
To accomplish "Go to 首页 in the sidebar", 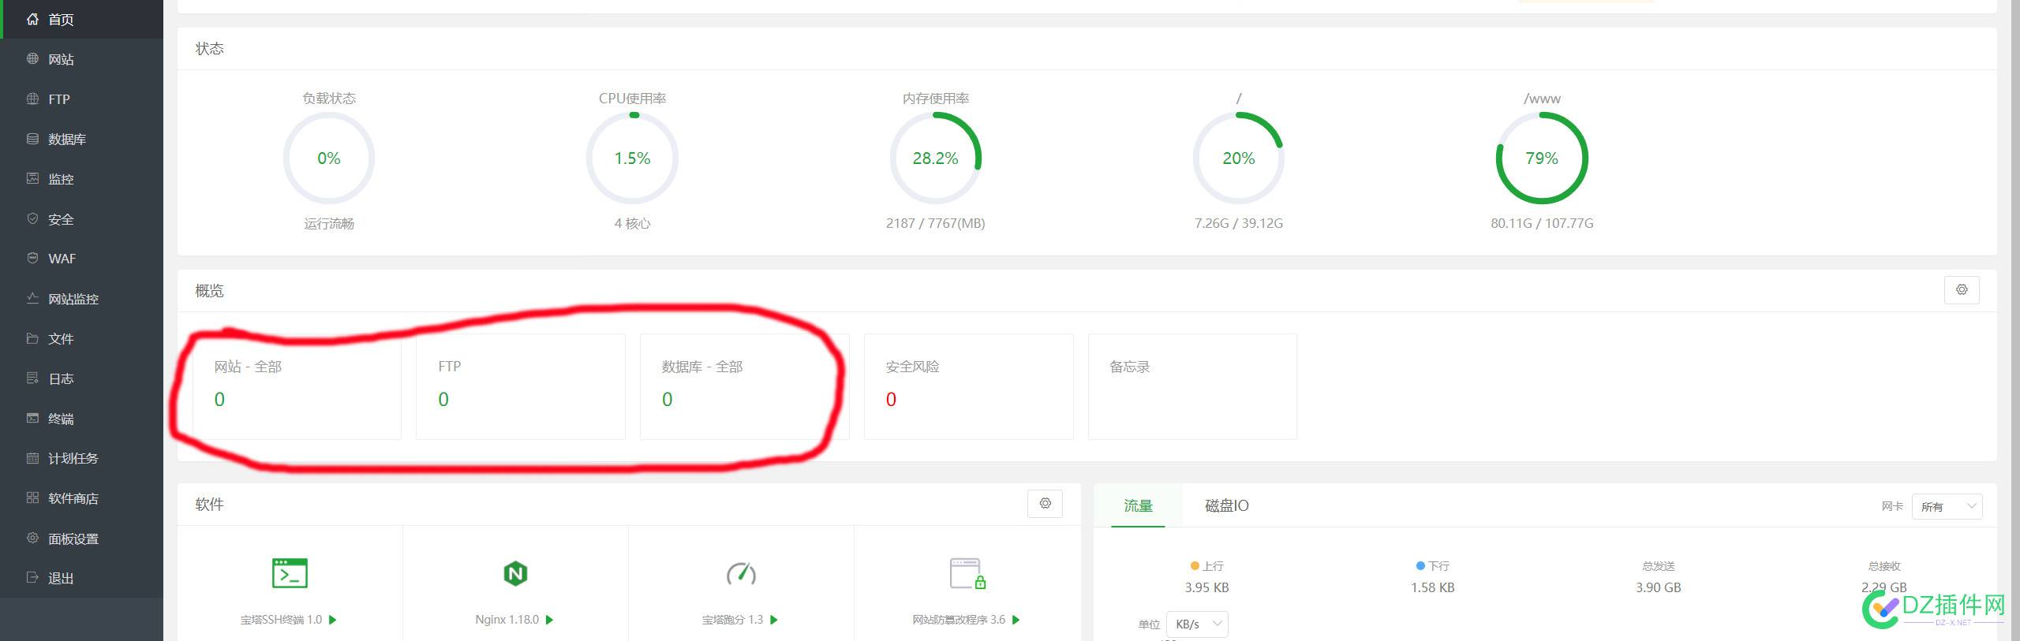I will pyautogui.click(x=81, y=19).
